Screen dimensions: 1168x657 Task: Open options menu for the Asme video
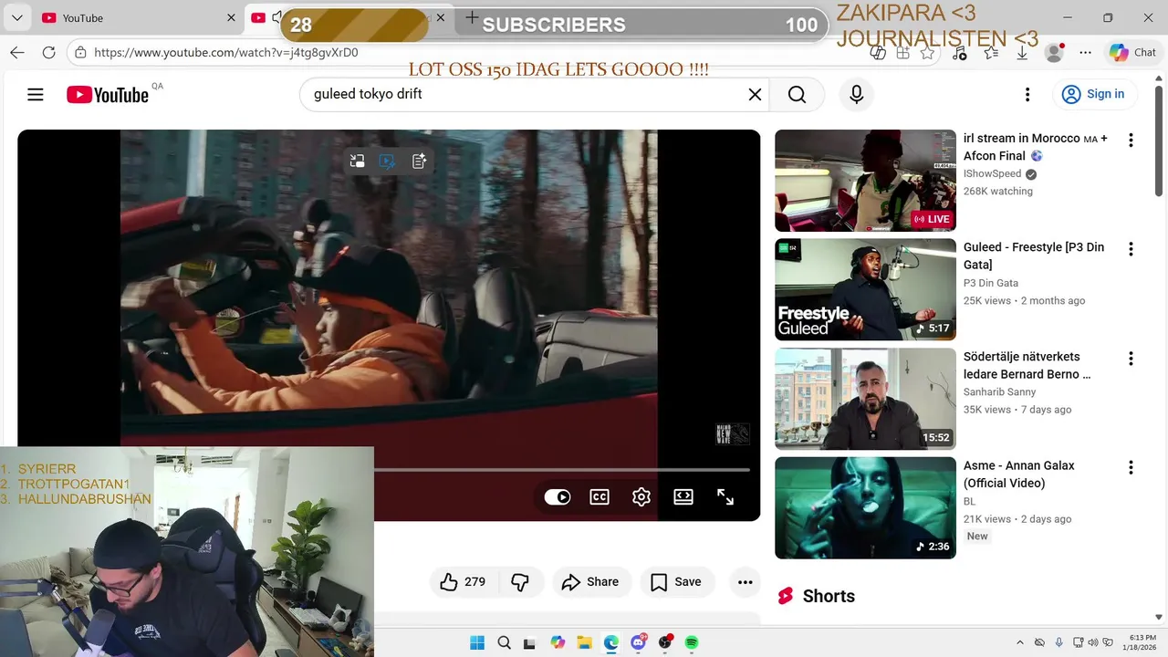click(x=1131, y=467)
